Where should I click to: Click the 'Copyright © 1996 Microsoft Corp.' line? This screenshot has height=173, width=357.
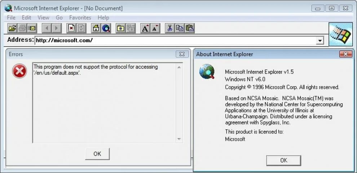tap(282, 87)
